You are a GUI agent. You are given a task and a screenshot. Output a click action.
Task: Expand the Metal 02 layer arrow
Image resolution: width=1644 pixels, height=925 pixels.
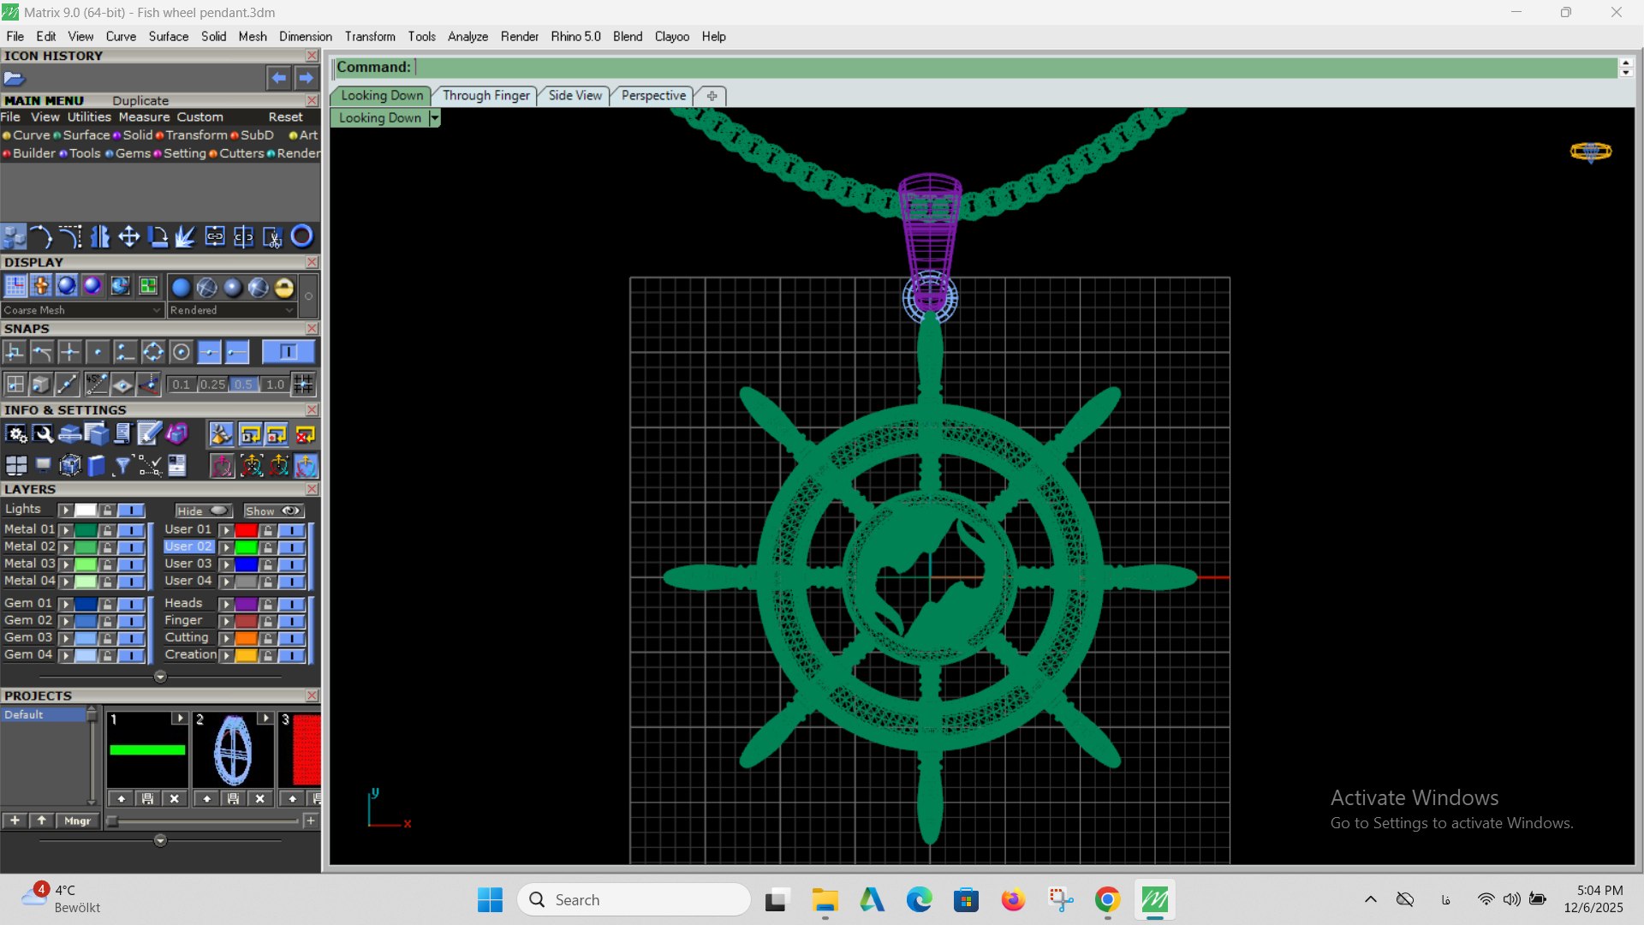66,547
